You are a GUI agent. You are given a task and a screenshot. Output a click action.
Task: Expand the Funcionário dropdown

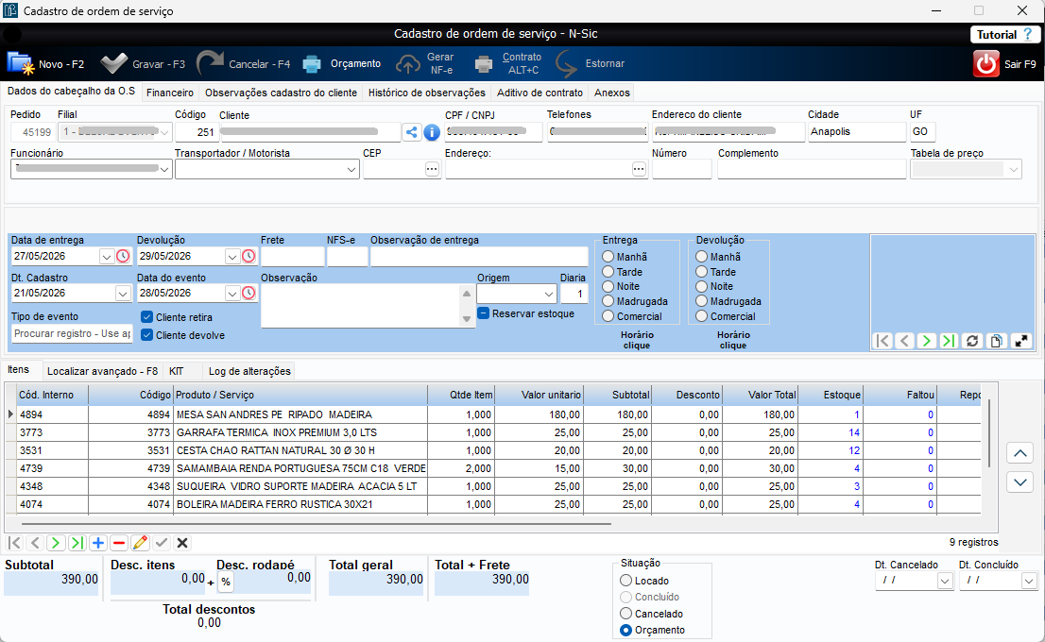point(164,169)
